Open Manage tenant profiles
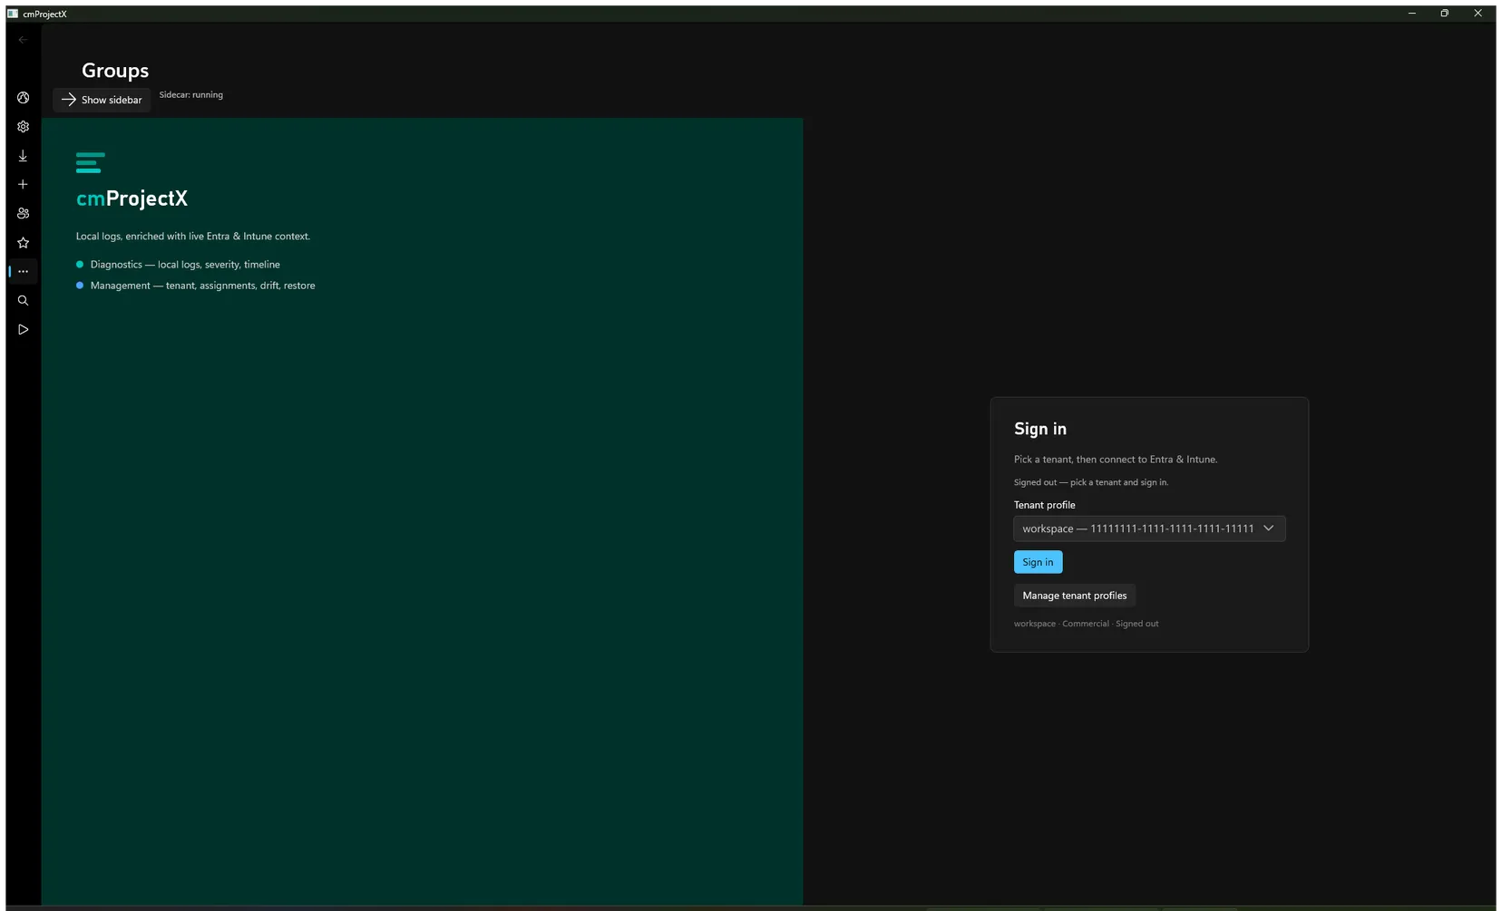 pyautogui.click(x=1075, y=596)
